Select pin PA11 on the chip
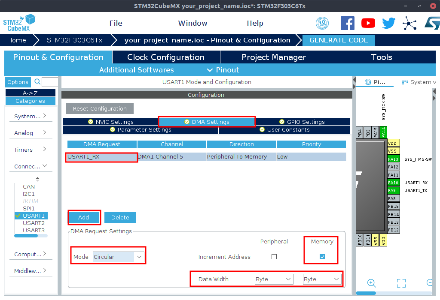This screenshot has width=440, height=300. [x=393, y=175]
